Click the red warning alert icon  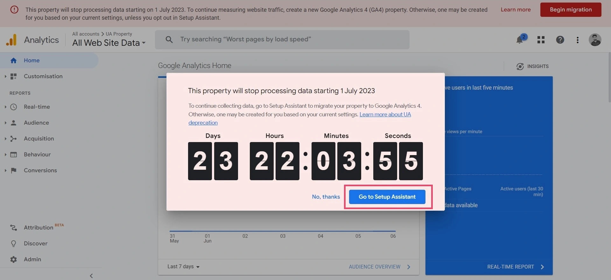14,10
